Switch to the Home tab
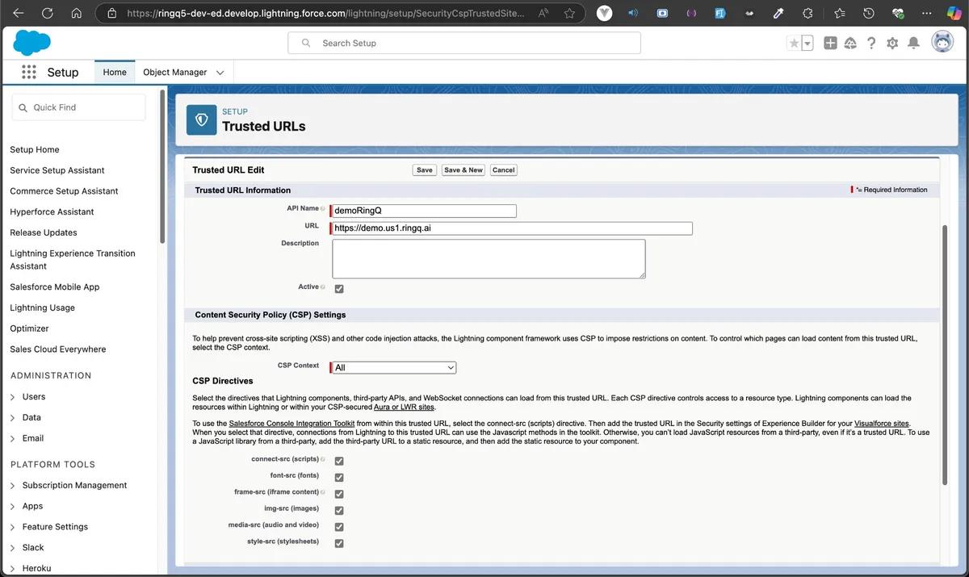The image size is (969, 577). tap(115, 72)
